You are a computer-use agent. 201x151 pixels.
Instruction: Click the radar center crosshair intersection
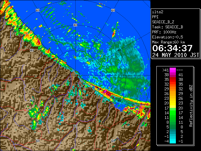[75, 75]
